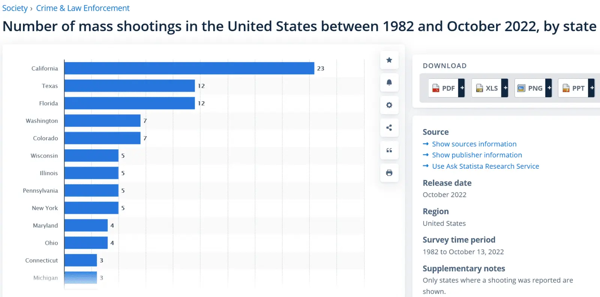The height and width of the screenshot is (297, 600).
Task: Click the California bar in chart
Action: (x=189, y=68)
